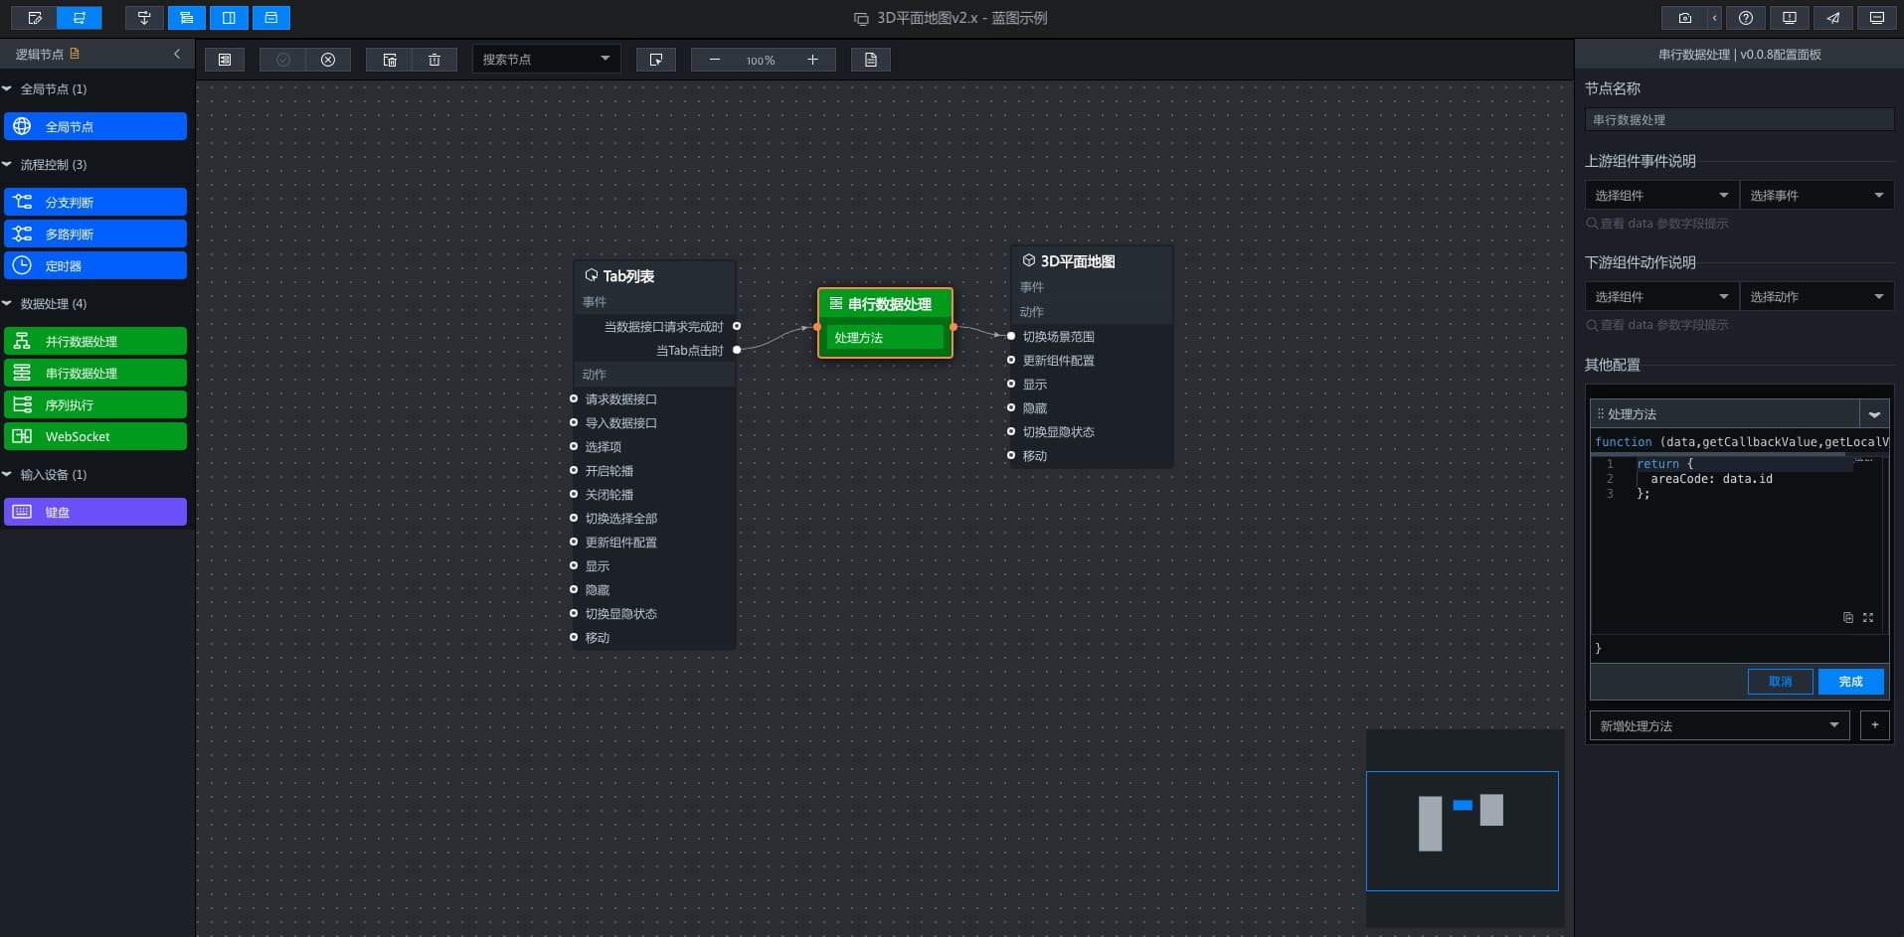This screenshot has width=1904, height=937.
Task: Click the 切换场景范围 action port
Action: click(x=1011, y=336)
